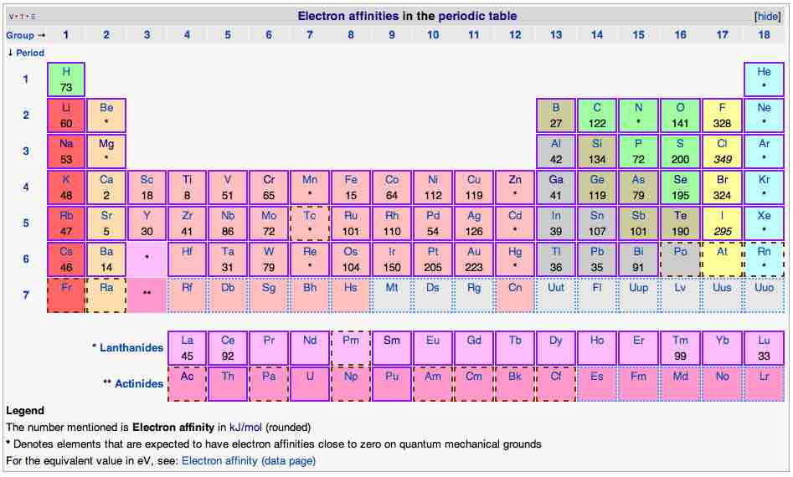Click group 18 column header
This screenshot has width=793, height=477.
pyautogui.click(x=763, y=35)
